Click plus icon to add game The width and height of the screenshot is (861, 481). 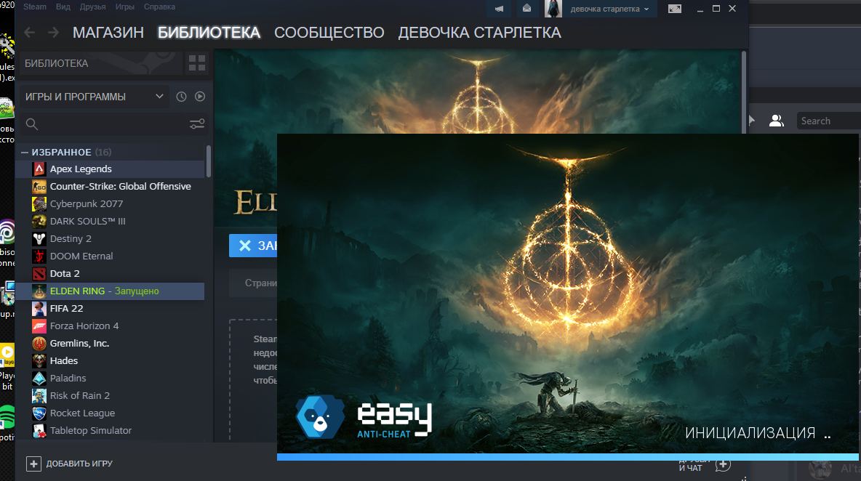33,464
